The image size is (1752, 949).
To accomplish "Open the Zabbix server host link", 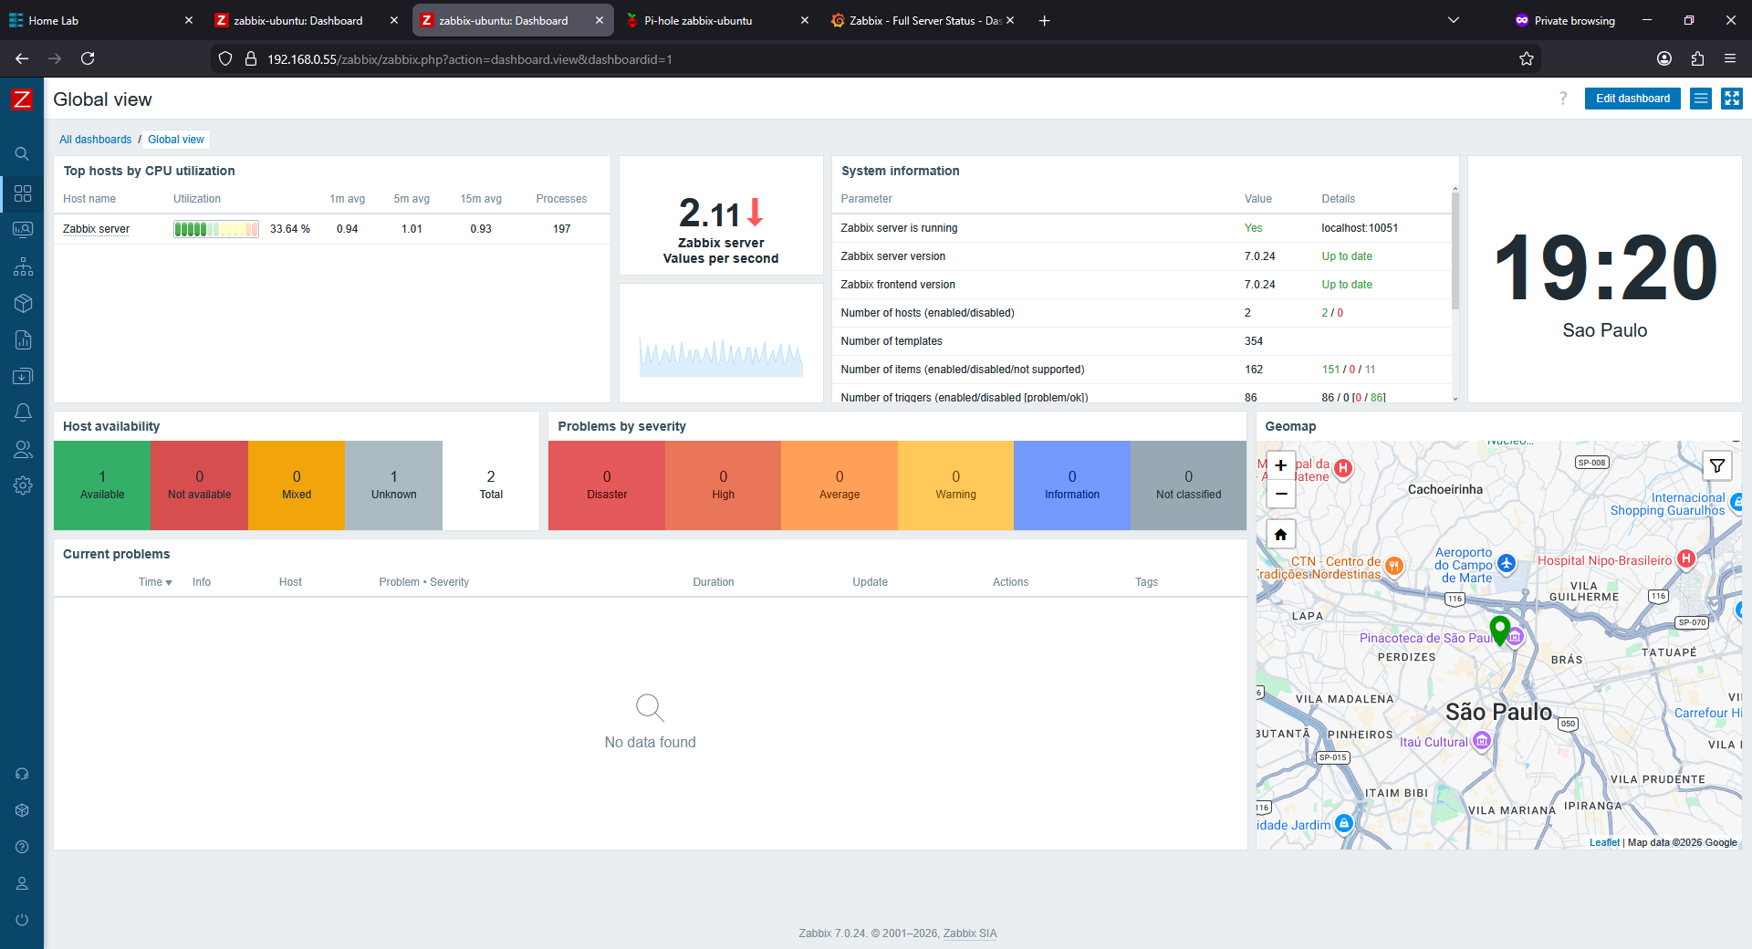I will coord(96,229).
